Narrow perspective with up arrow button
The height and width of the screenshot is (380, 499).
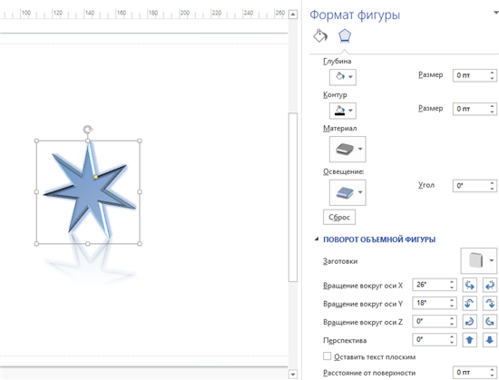tap(469, 340)
